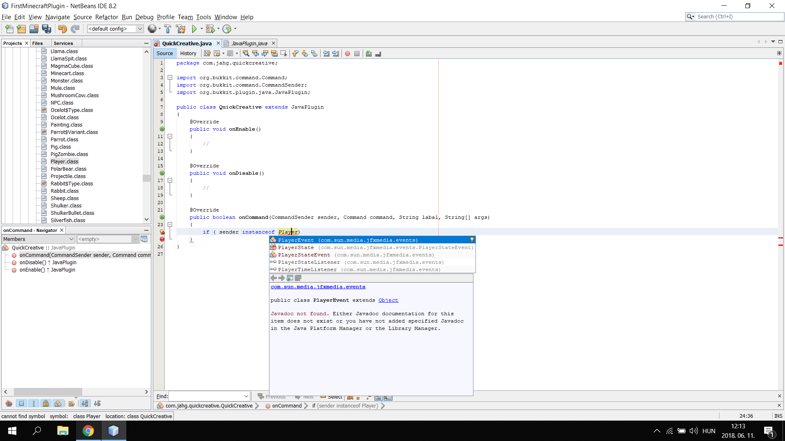Collapse the import block fold at line 3
Image resolution: width=785 pixels, height=441 pixels.
click(170, 78)
